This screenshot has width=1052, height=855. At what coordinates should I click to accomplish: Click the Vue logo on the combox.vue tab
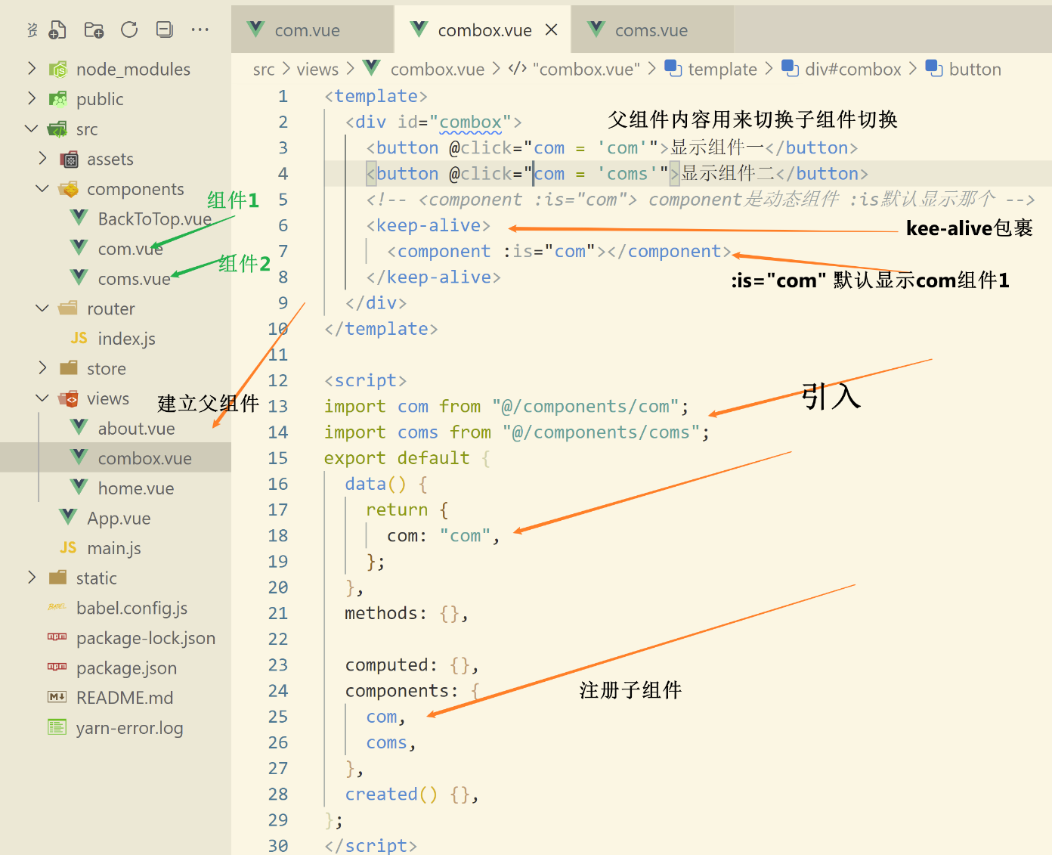419,29
